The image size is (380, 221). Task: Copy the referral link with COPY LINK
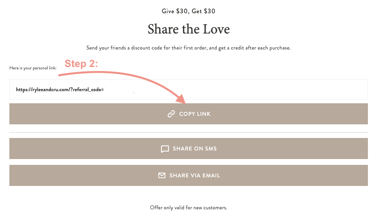coord(188,114)
